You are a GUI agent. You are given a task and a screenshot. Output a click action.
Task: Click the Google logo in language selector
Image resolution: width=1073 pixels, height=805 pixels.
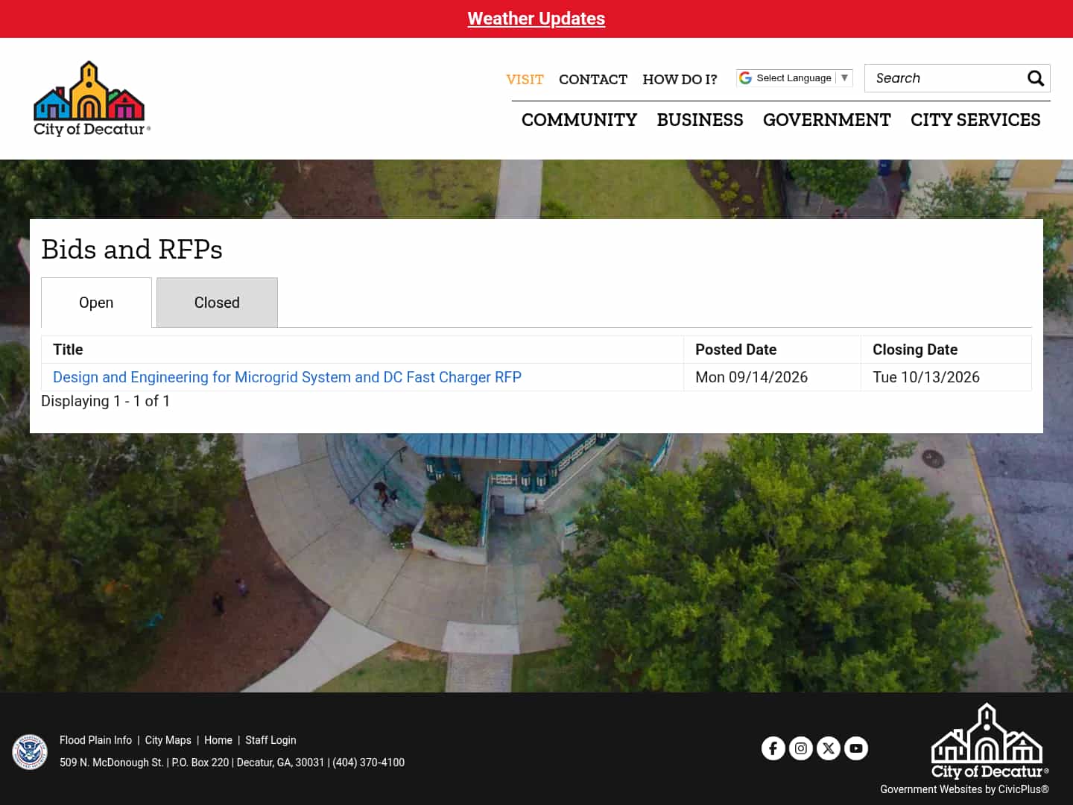[745, 78]
